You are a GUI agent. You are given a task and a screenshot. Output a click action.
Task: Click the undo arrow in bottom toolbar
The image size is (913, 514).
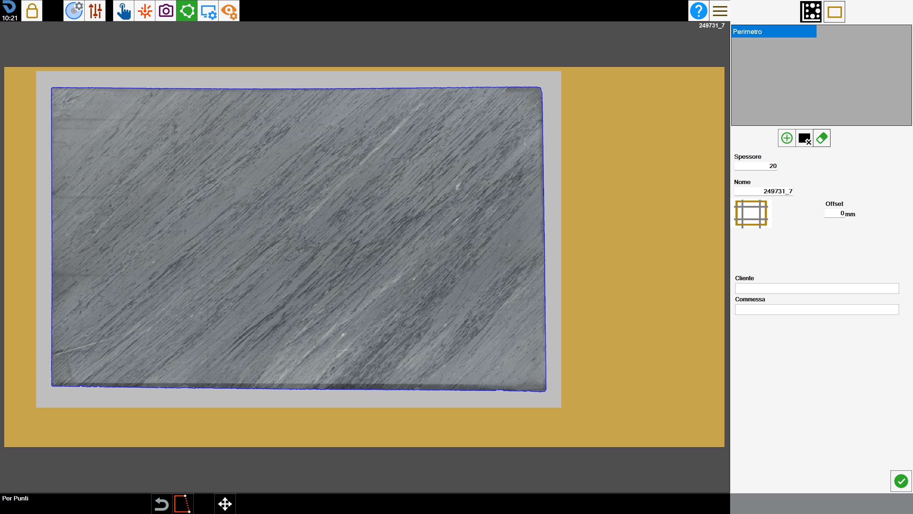pos(161,504)
